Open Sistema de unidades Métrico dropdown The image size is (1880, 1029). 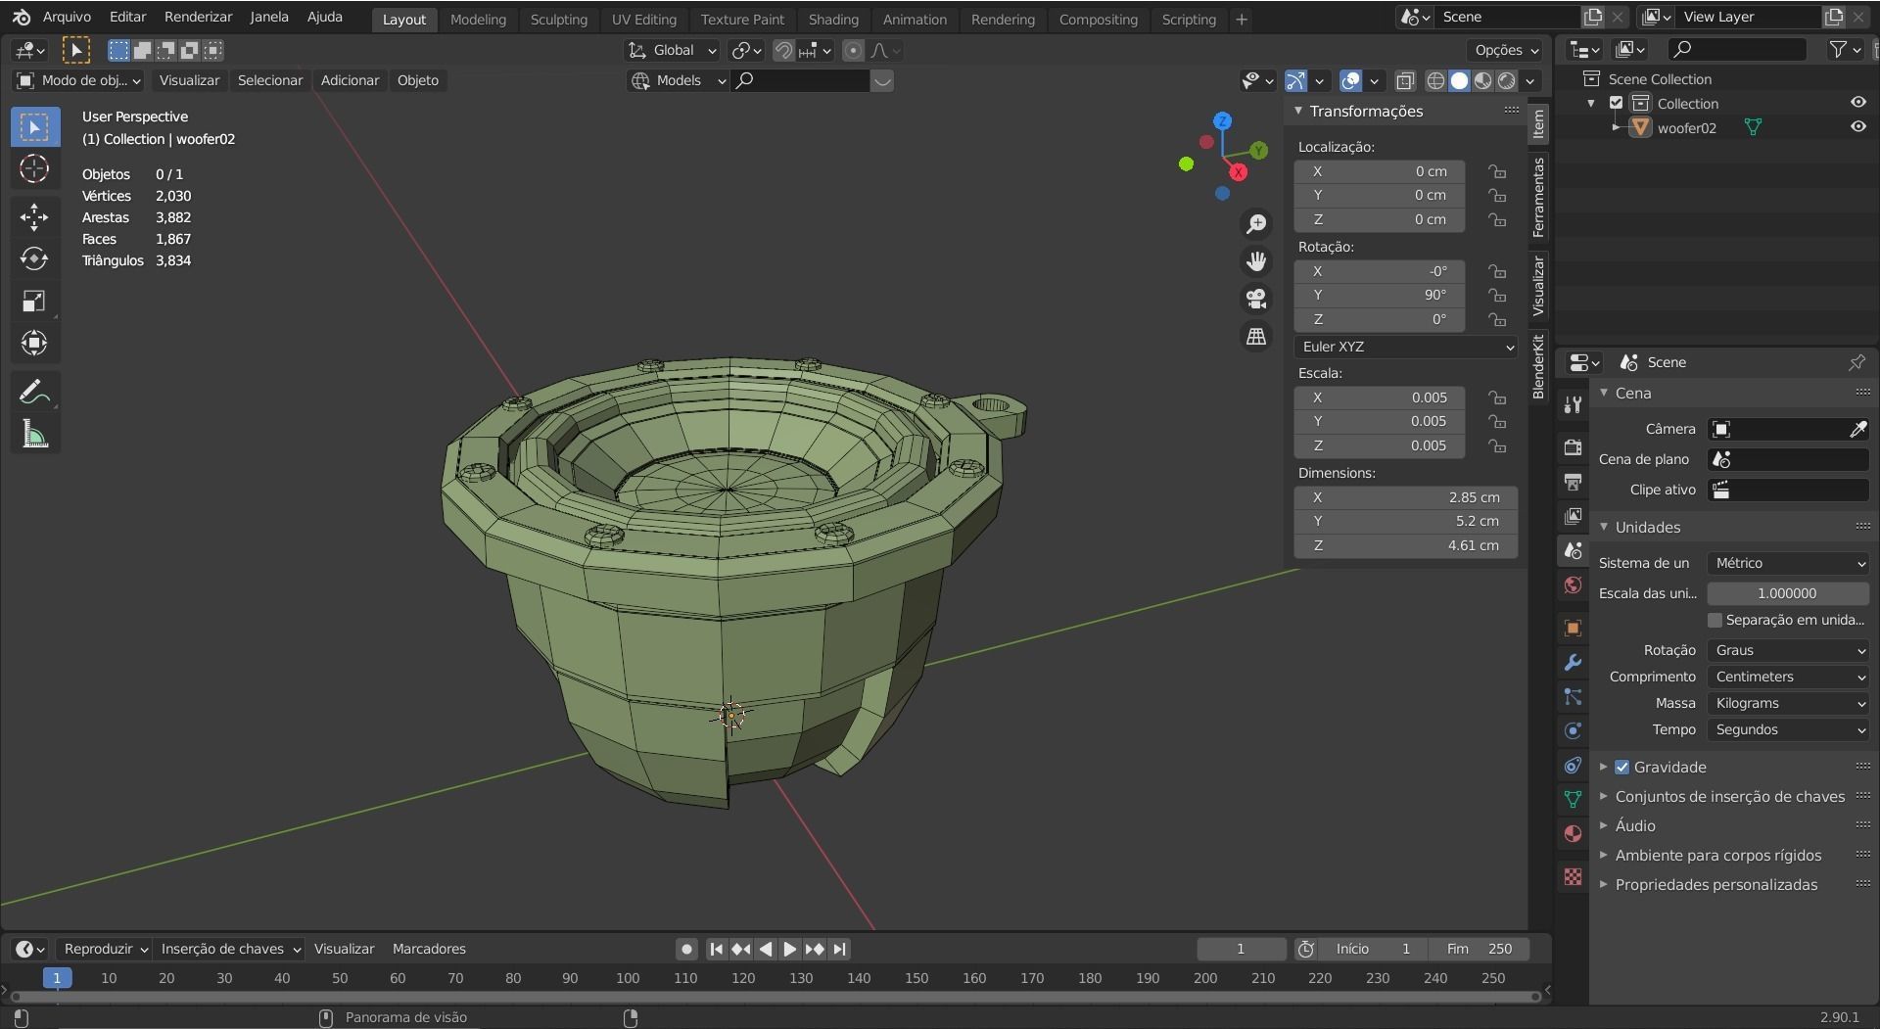[1788, 563]
